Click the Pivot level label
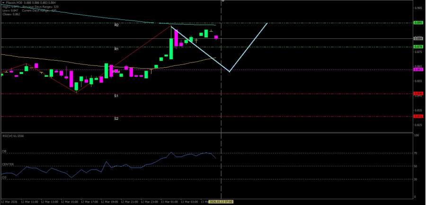 click(116, 72)
